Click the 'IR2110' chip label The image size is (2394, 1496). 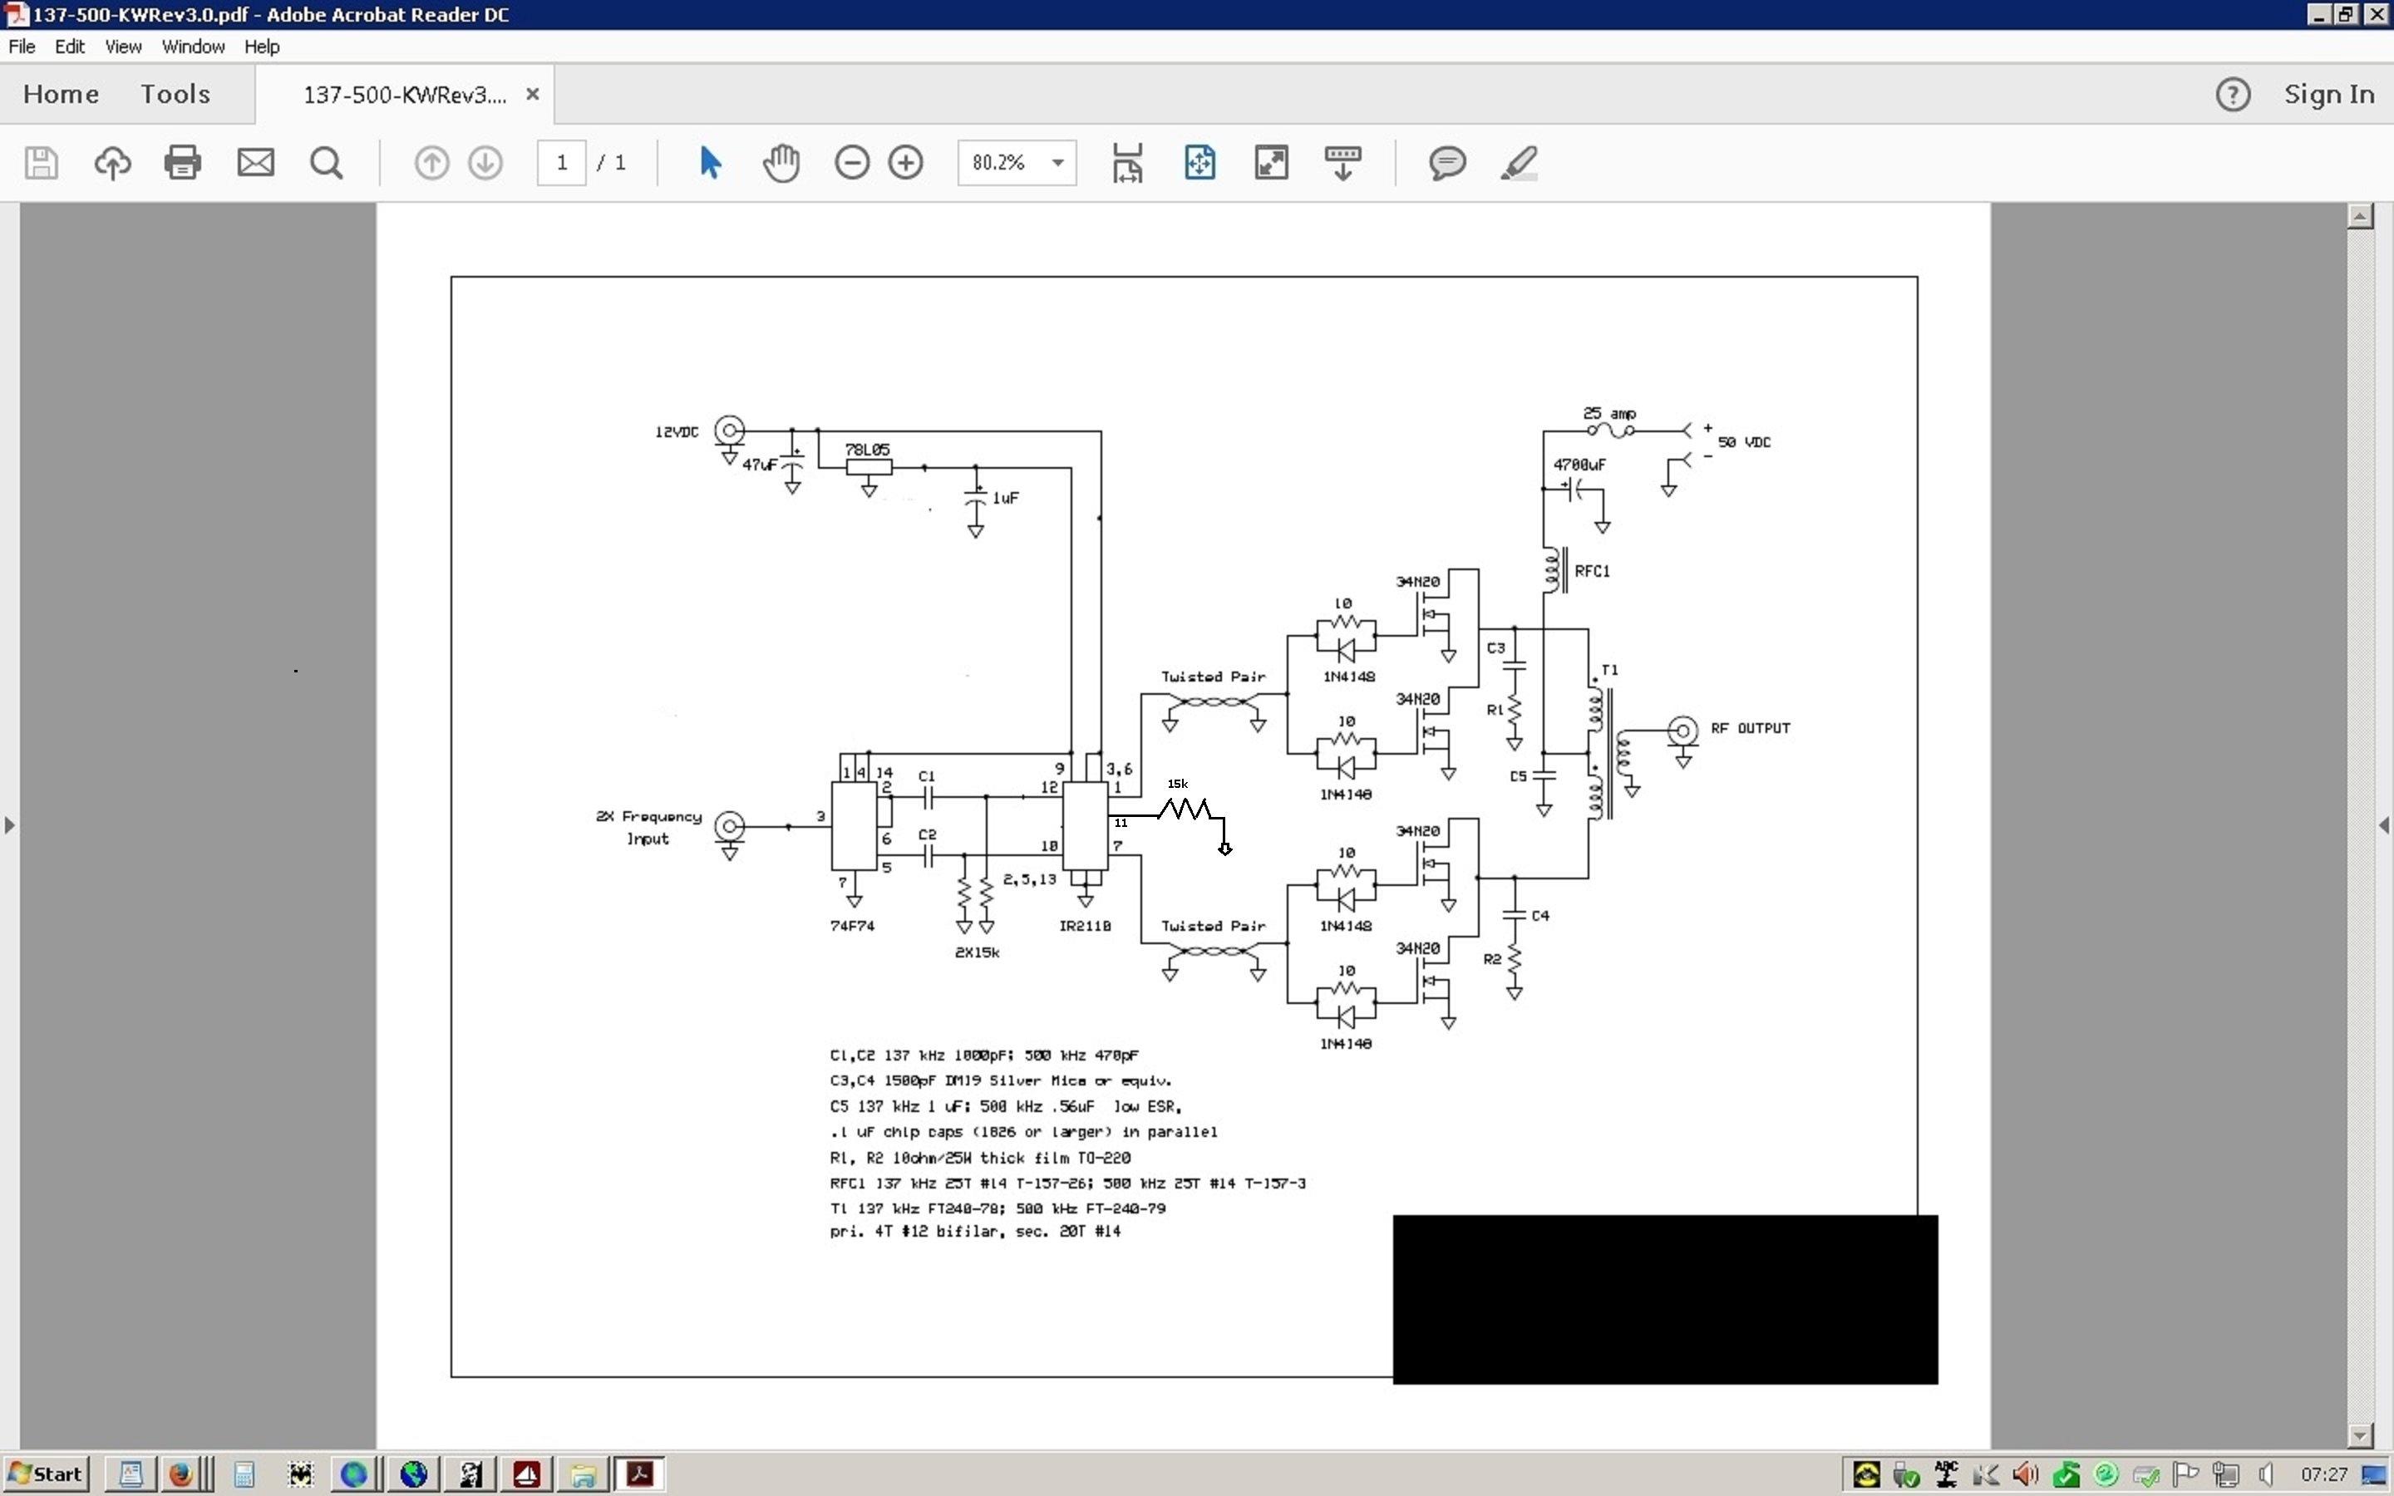click(x=1086, y=926)
